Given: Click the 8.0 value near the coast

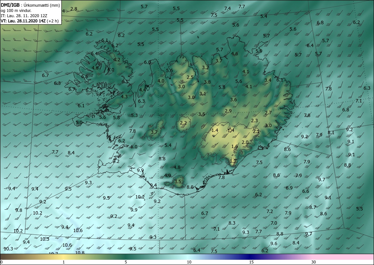Looking at the screenshot, I should coord(190,187).
